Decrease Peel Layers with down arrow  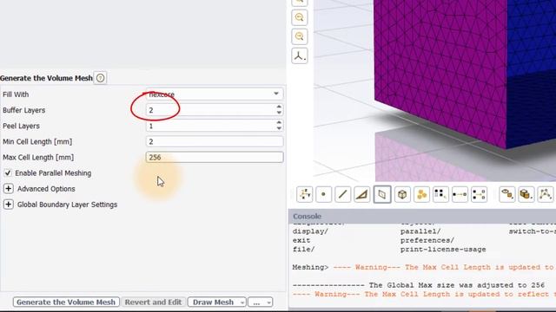(279, 128)
